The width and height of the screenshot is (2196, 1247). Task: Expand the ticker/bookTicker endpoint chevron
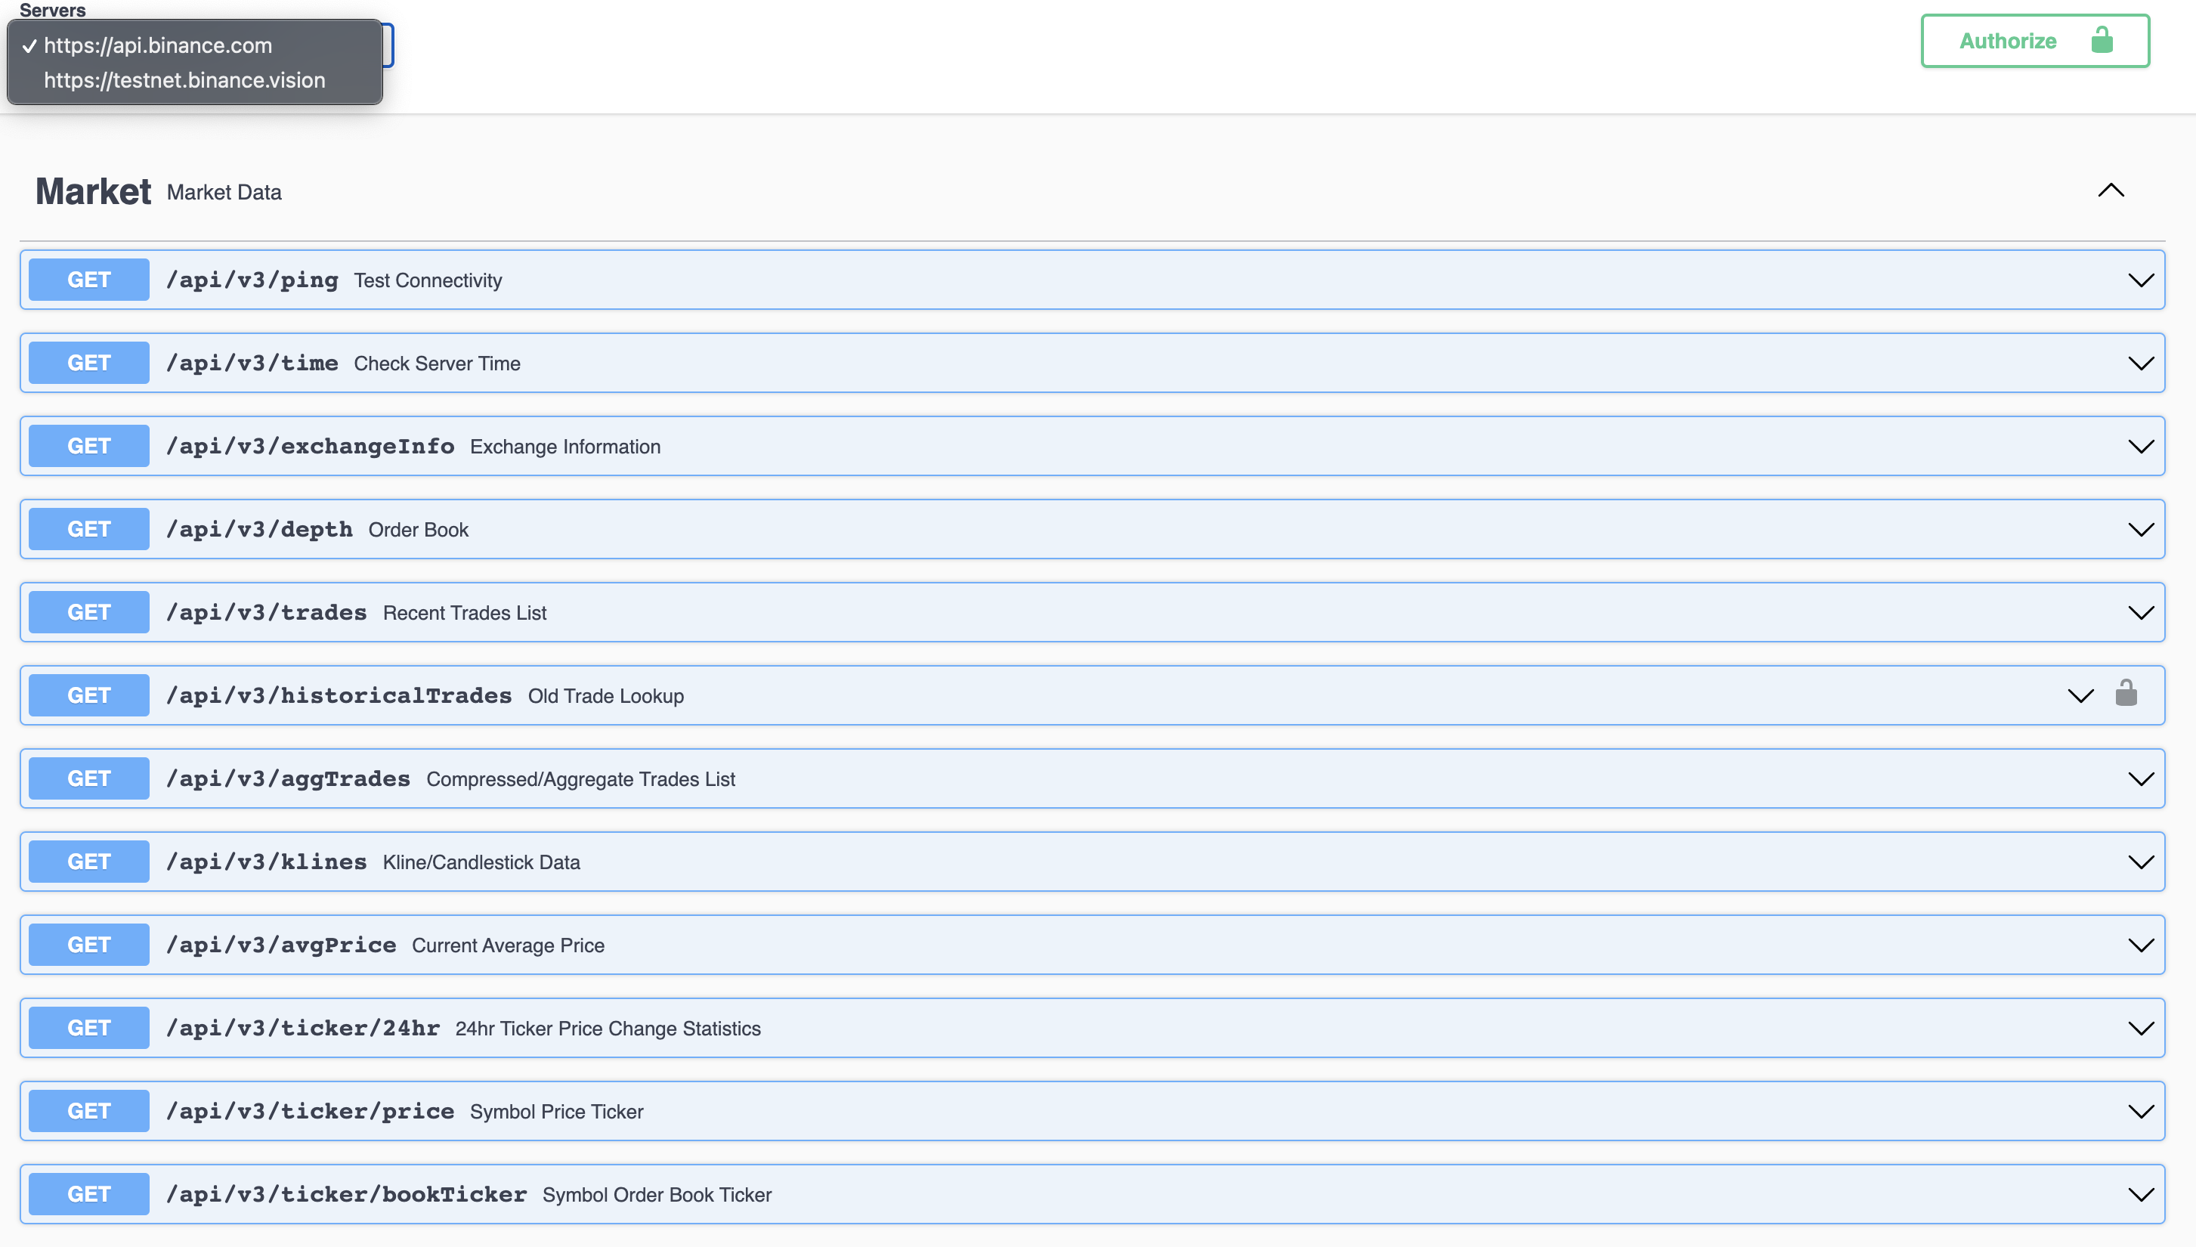click(2140, 1195)
